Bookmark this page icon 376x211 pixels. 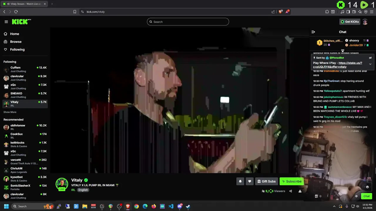[x=75, y=12]
